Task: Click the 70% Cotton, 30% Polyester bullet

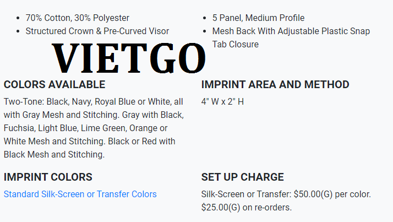Action: (77, 18)
